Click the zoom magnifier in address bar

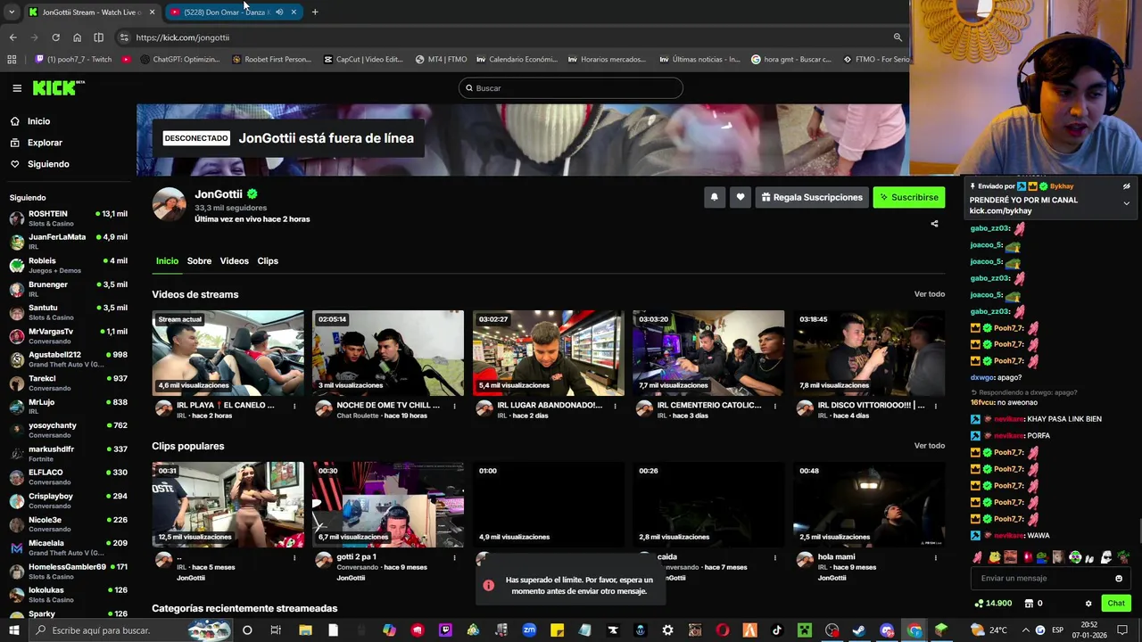click(x=898, y=37)
